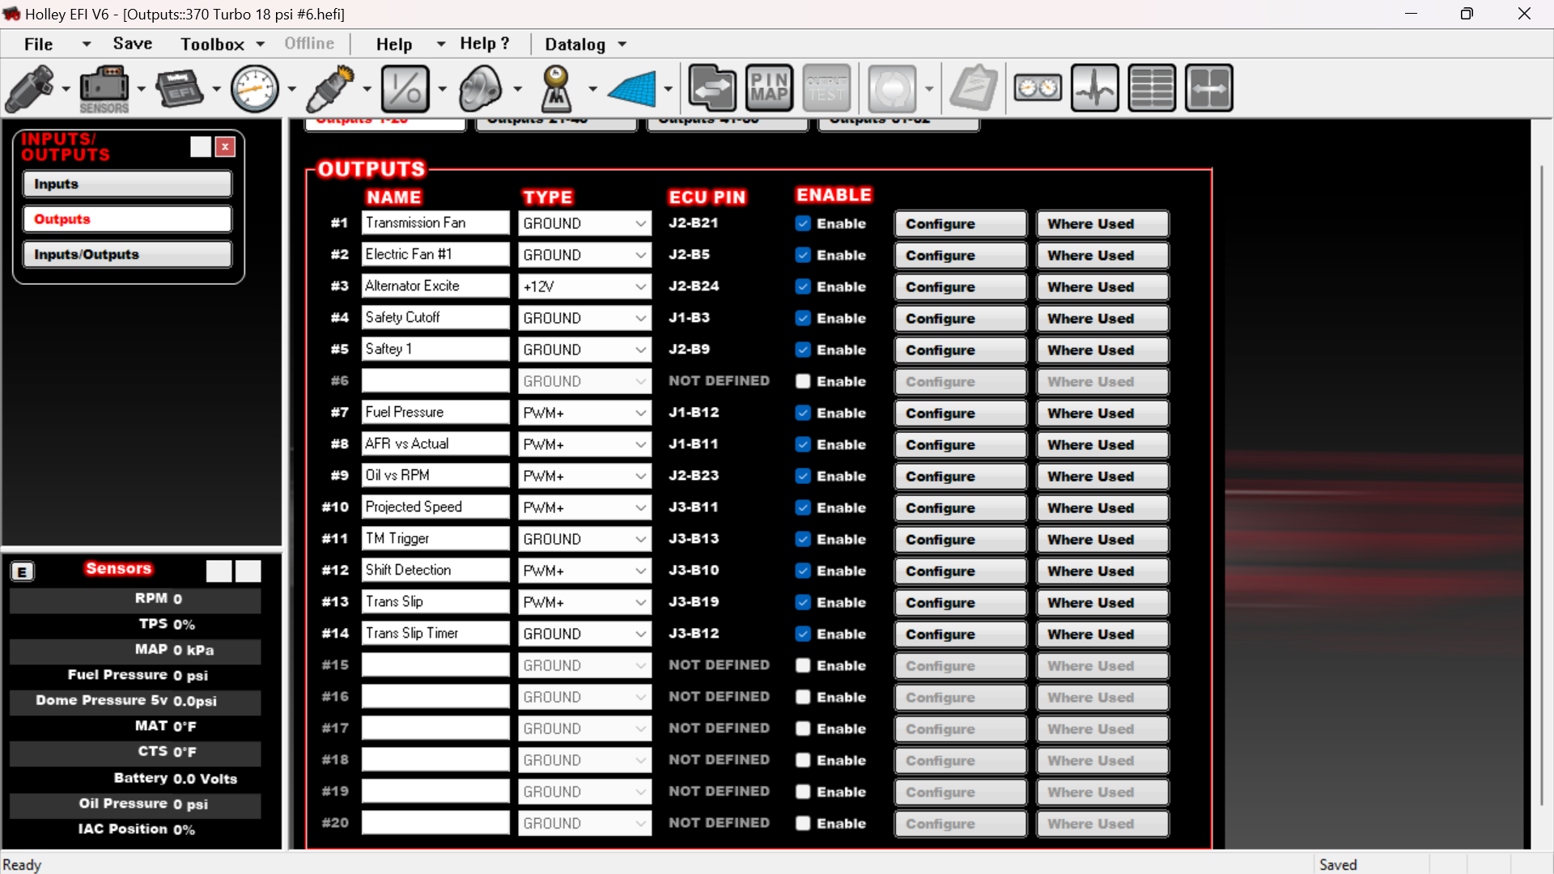
Task: Open the heartbeat datalog graph icon
Action: click(x=1094, y=87)
